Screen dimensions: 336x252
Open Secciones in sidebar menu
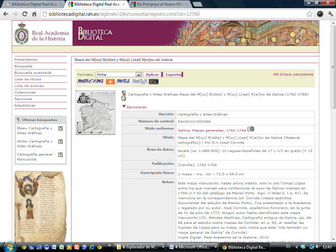23,99
